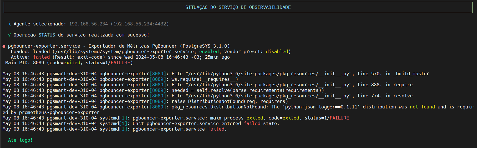Click the title 'SITUAÇÃO DO SERVIÇO DE OBSERVABILIDADE'
Viewport: 477px width, 148px height.
coord(238,7)
